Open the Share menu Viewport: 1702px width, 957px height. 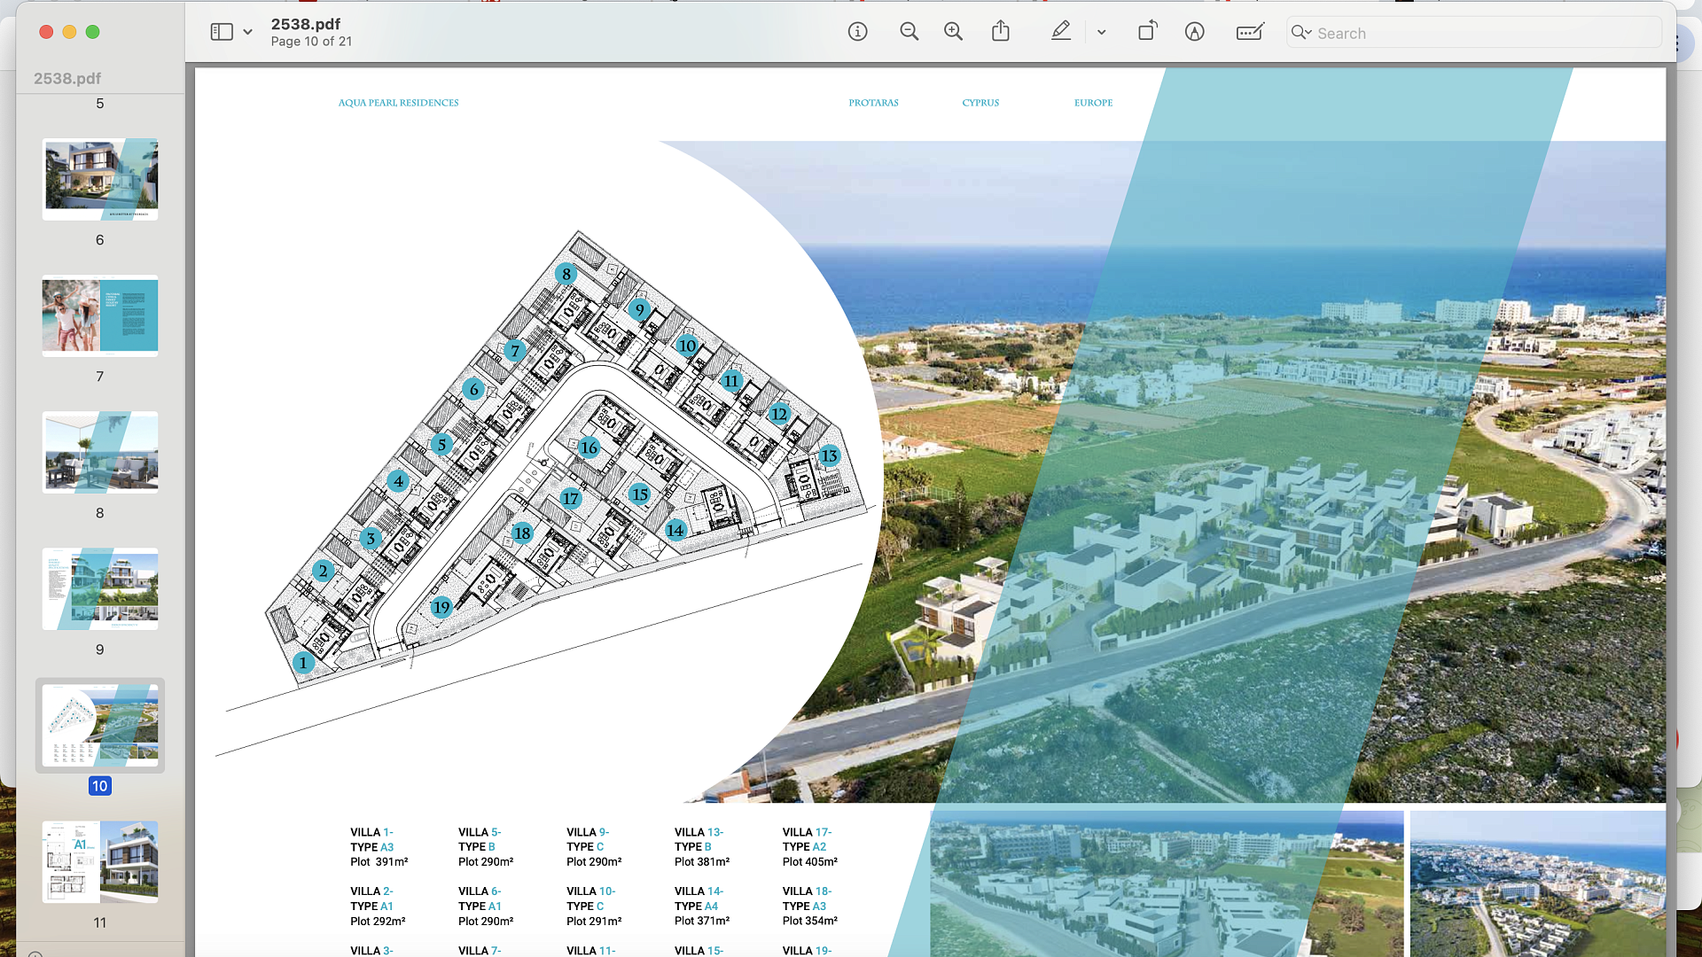(x=1001, y=32)
